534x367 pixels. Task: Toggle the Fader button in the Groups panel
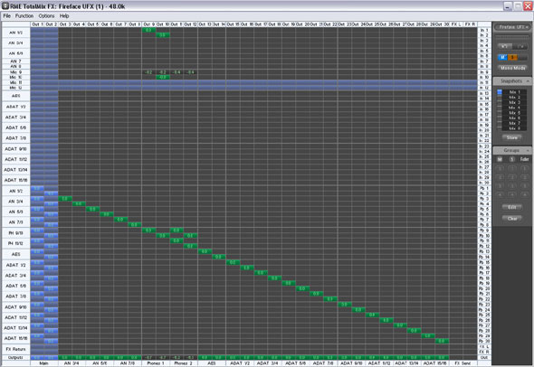point(524,159)
